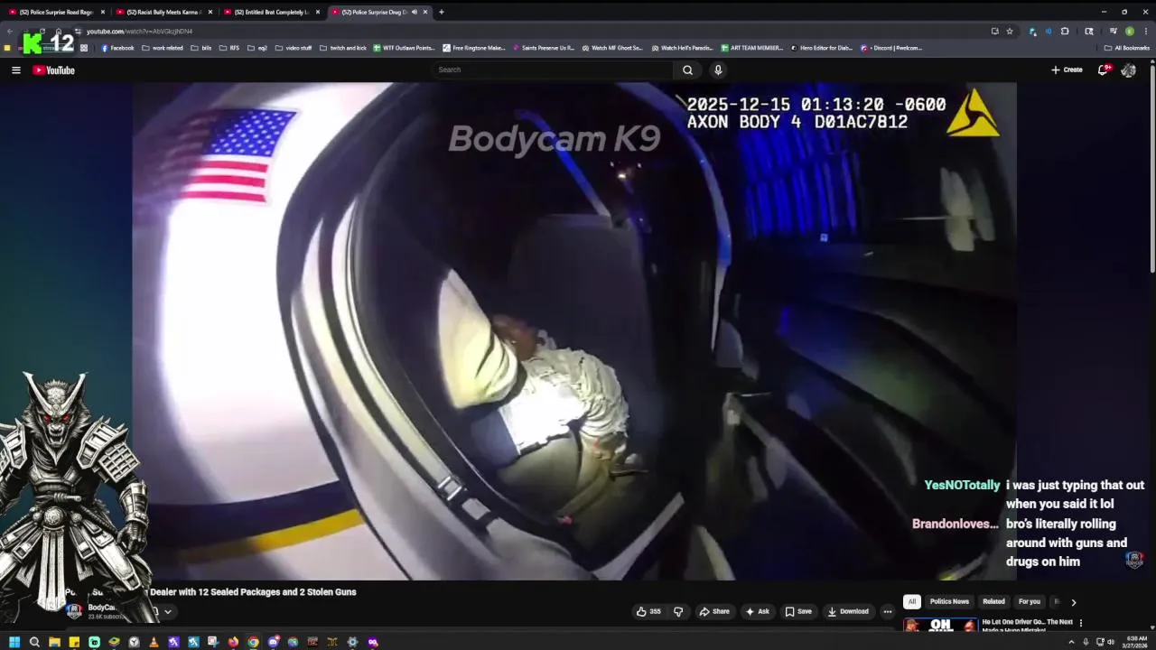Viewport: 1156px width, 650px height.
Task: Open the 'twitch and kick' bookmark folder
Action: click(x=343, y=48)
